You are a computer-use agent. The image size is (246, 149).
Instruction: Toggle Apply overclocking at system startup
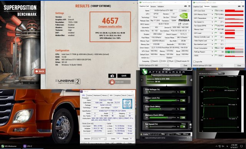pyautogui.click(x=143, y=138)
